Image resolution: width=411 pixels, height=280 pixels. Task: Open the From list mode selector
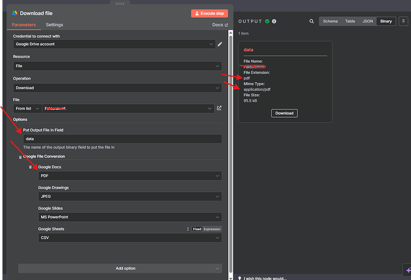coord(28,109)
